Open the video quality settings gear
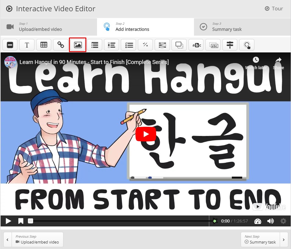The height and width of the screenshot is (249, 291). coord(283,221)
